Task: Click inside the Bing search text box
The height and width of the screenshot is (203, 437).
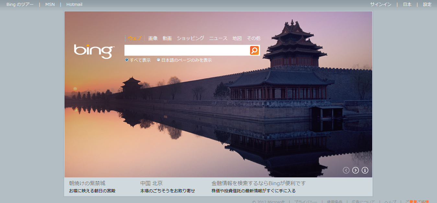Action: (187, 50)
